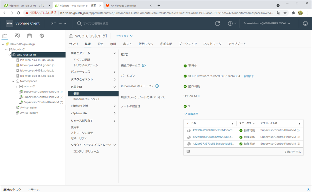Click VM icon of node 422a9ea2a0b02bc1b5fd58a81
312x193 pixels.
pyautogui.click(x=189, y=130)
